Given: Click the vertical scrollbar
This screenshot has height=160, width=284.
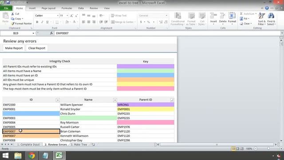Looking at the screenshot, I should point(281,90).
